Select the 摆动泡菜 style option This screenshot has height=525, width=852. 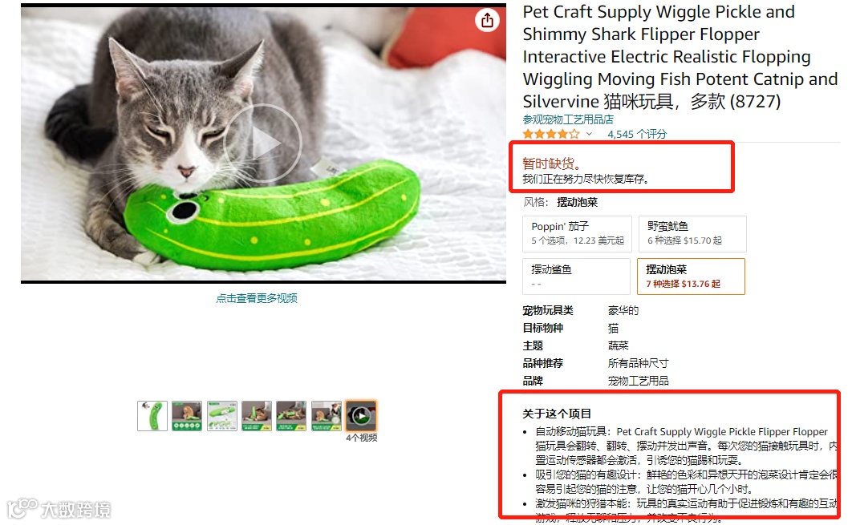[x=691, y=277]
